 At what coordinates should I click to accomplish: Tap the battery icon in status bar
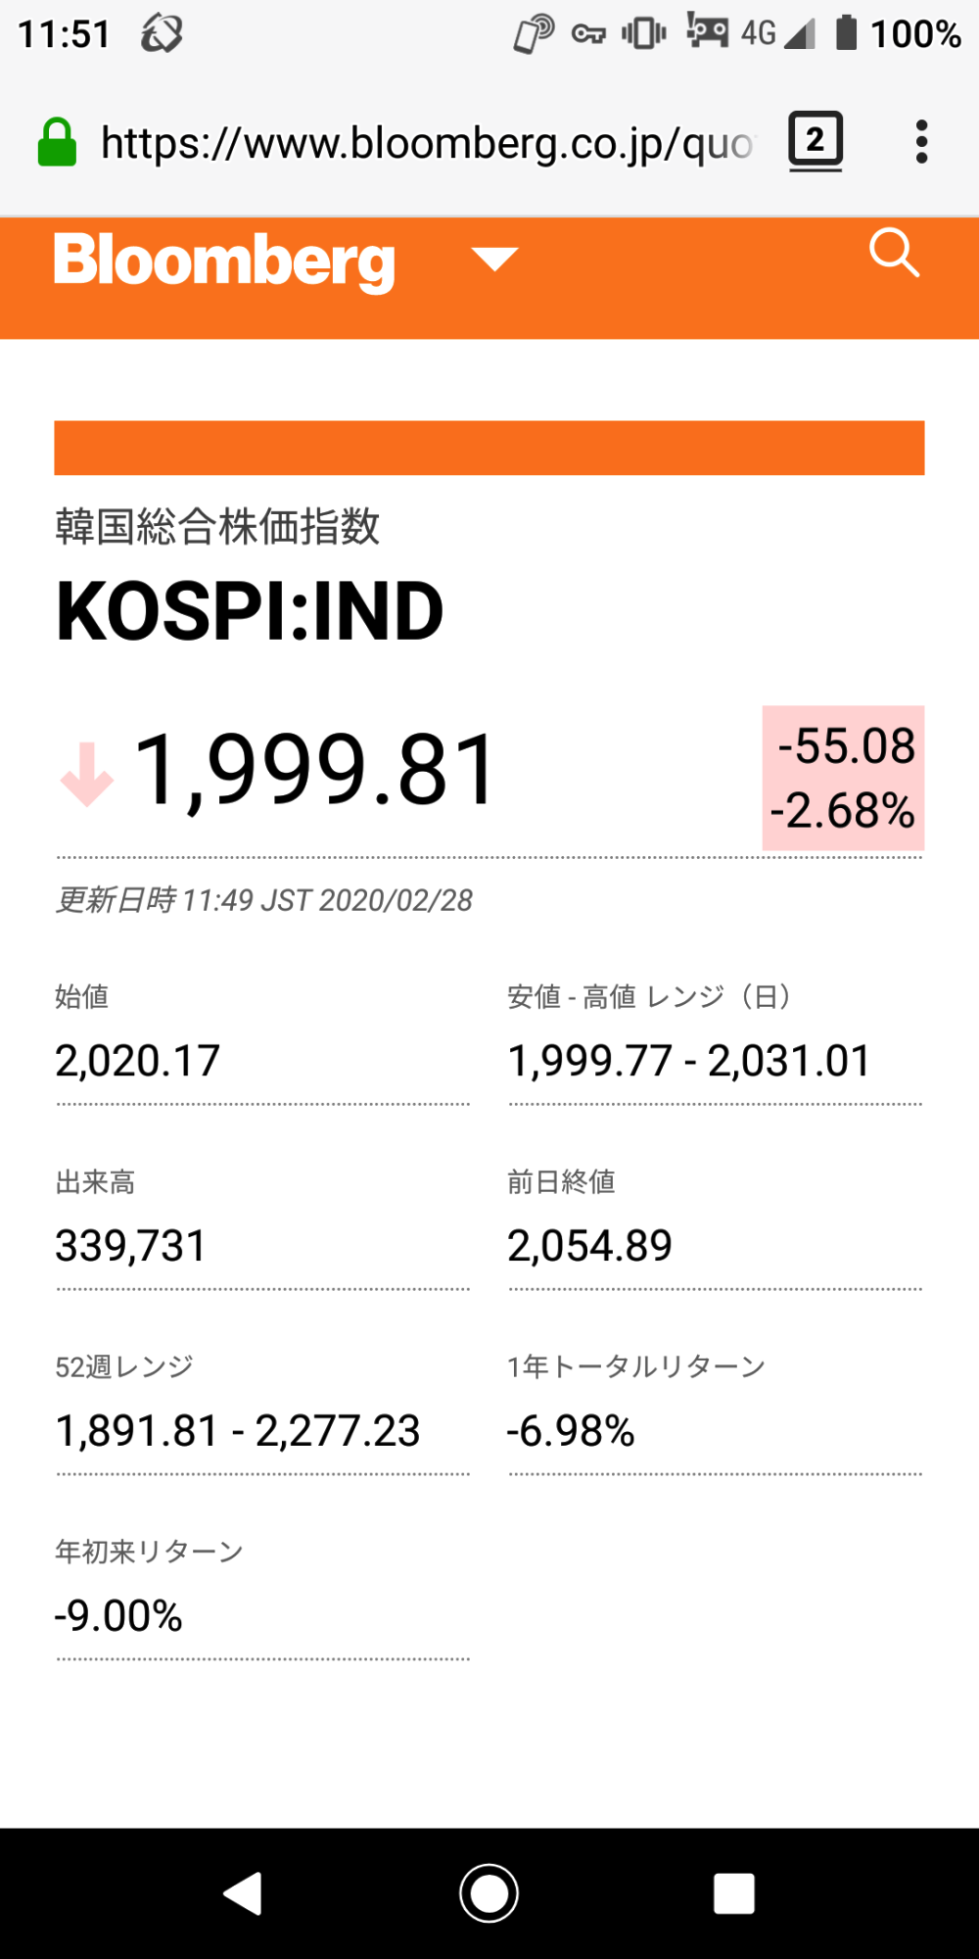(x=847, y=32)
